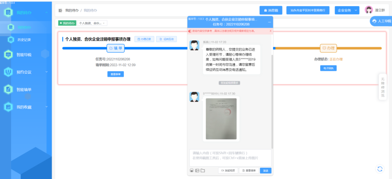The height and width of the screenshot is (179, 392).
Task: Open the received document image thumbnail
Action: (x=221, y=119)
